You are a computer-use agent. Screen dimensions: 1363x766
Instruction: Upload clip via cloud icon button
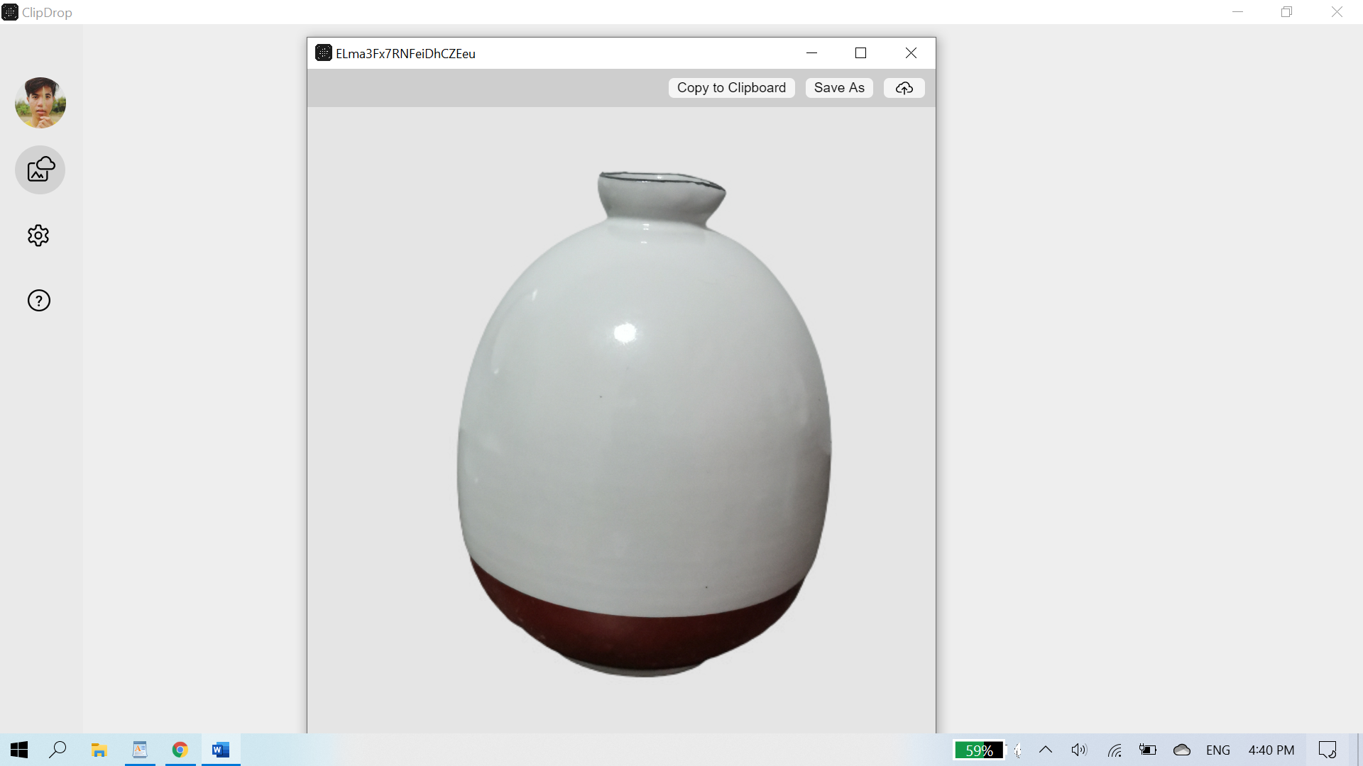click(904, 88)
